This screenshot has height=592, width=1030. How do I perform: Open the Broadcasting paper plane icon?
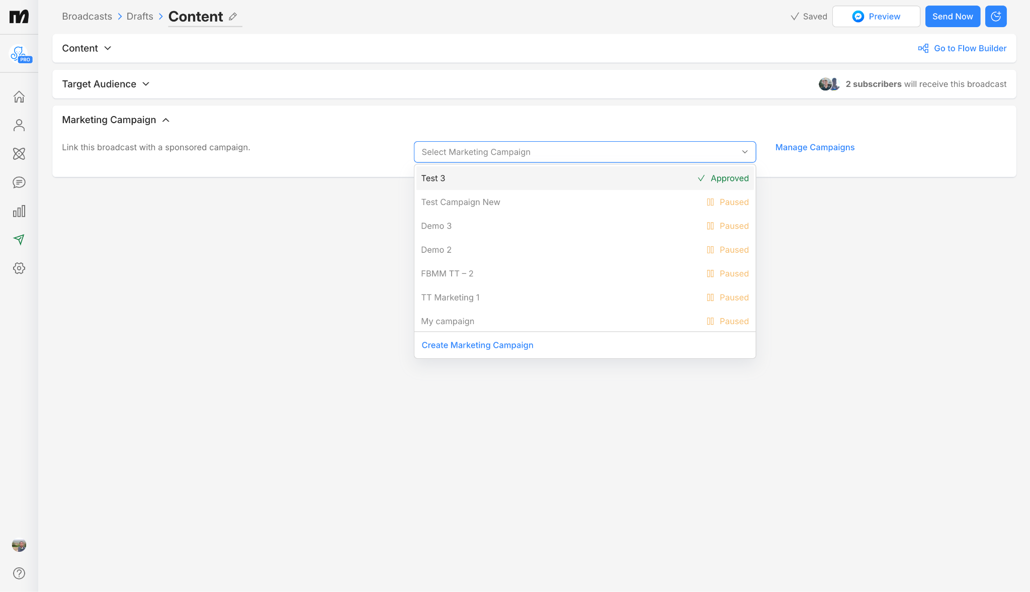(19, 240)
